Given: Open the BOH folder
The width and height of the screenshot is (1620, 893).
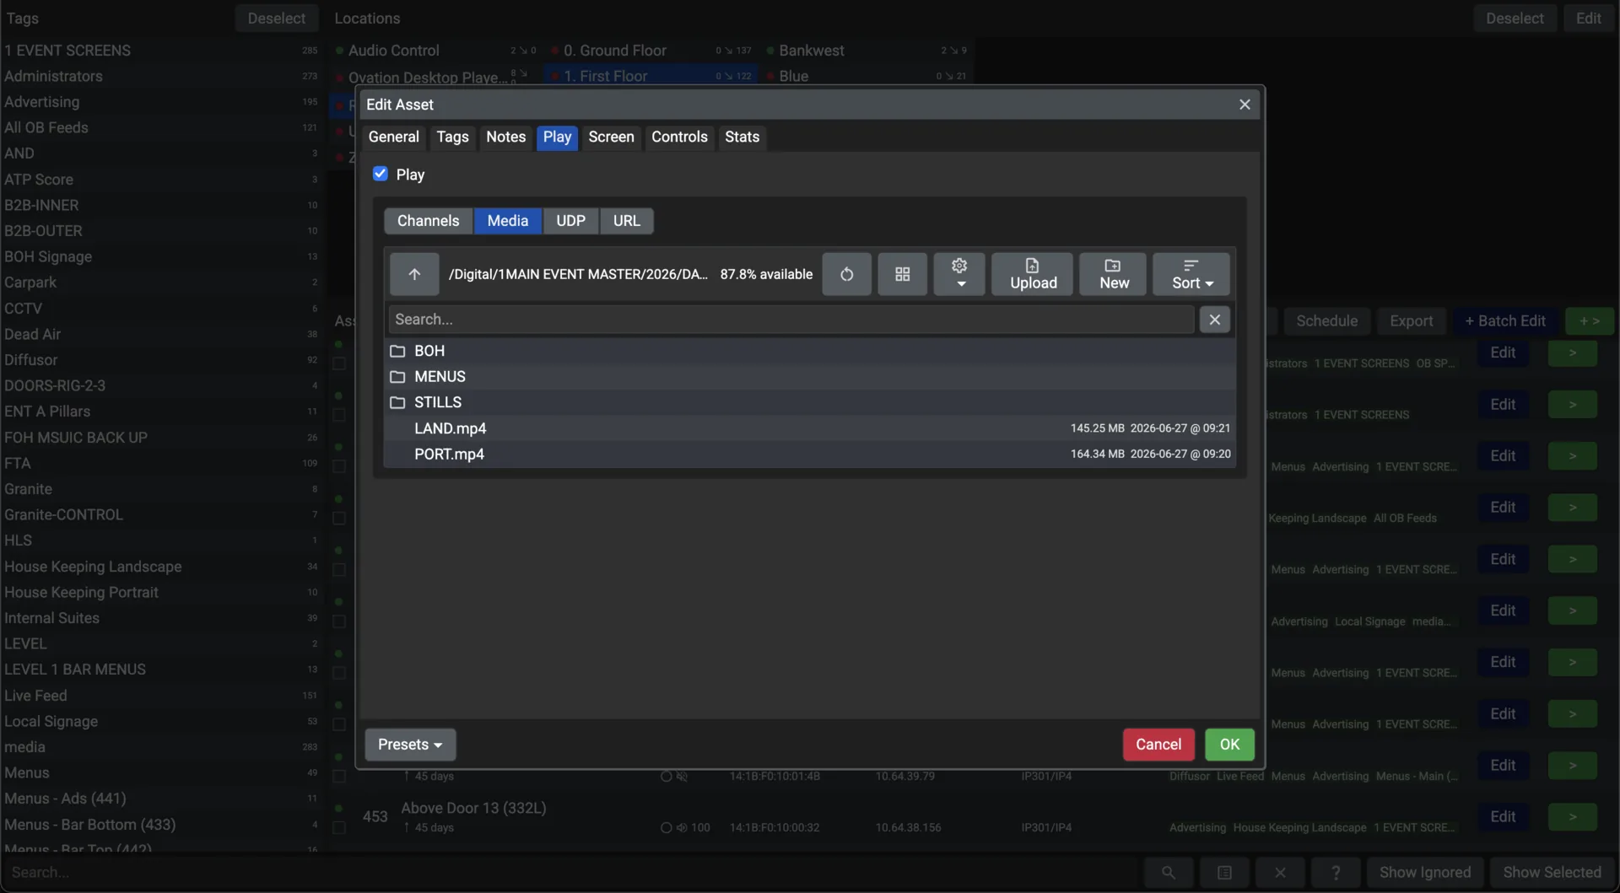Looking at the screenshot, I should click(809, 351).
